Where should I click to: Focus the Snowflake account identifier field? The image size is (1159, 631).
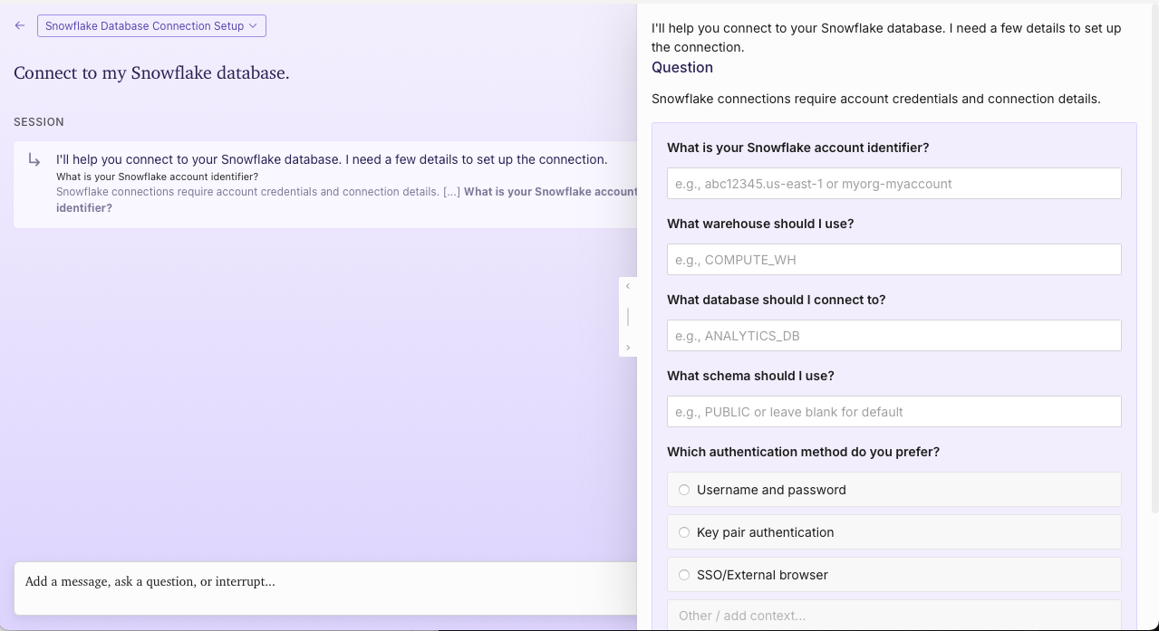(894, 184)
